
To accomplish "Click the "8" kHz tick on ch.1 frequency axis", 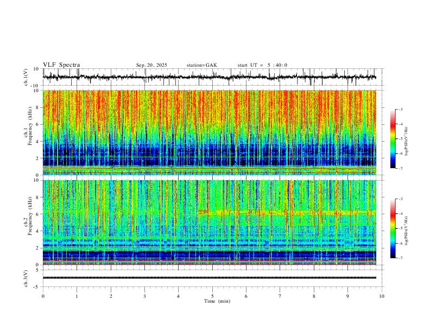I will 38,107.
